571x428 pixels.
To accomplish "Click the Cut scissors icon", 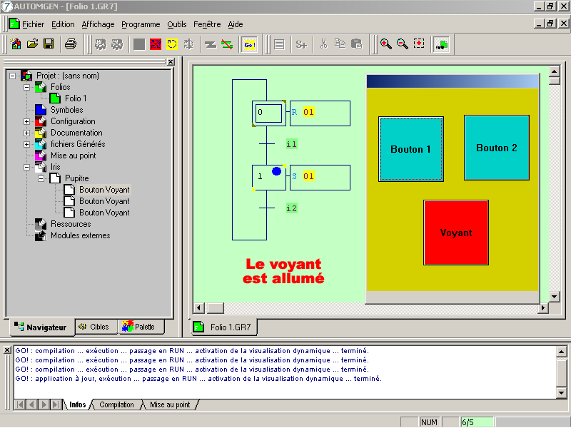I will tap(323, 44).
